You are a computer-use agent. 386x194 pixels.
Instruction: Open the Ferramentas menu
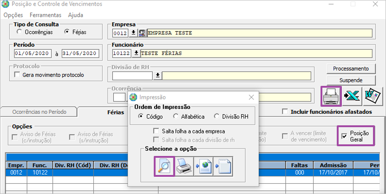(46, 15)
